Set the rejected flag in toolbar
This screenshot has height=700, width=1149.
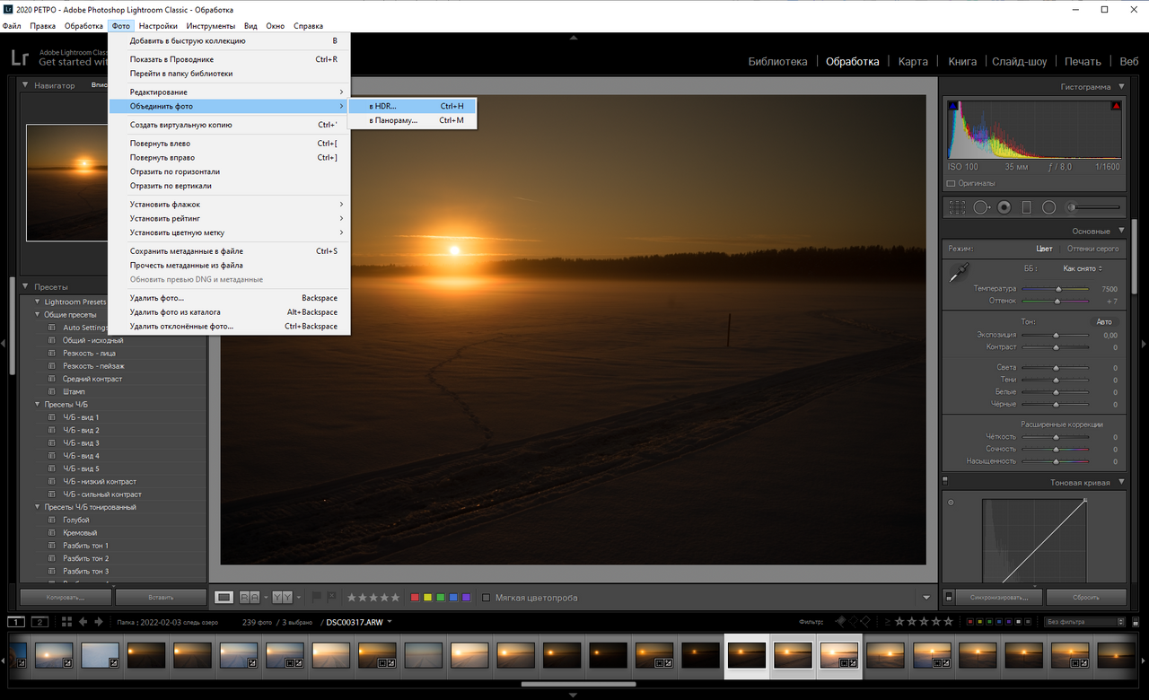coord(331,597)
